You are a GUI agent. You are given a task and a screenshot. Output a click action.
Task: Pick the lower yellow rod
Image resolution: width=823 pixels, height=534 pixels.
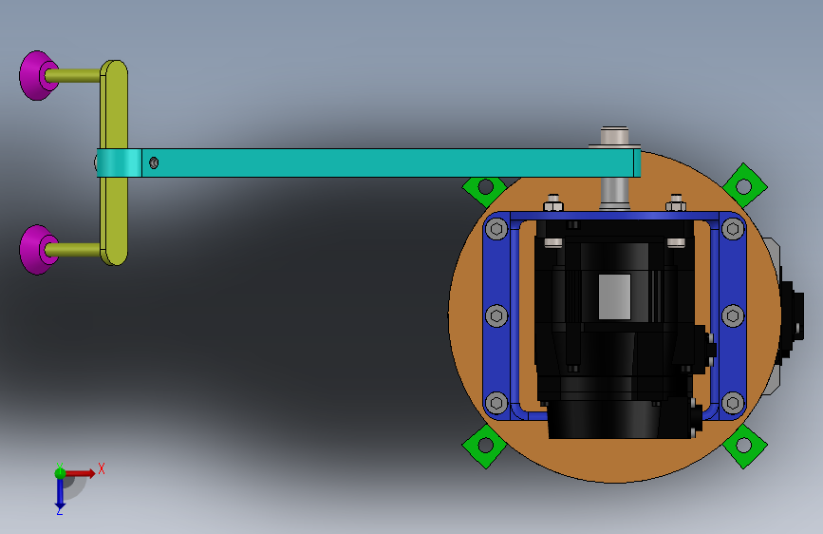tap(73, 250)
